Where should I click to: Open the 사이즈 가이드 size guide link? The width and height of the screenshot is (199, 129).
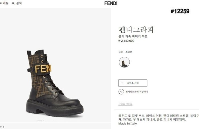pyautogui.click(x=125, y=104)
